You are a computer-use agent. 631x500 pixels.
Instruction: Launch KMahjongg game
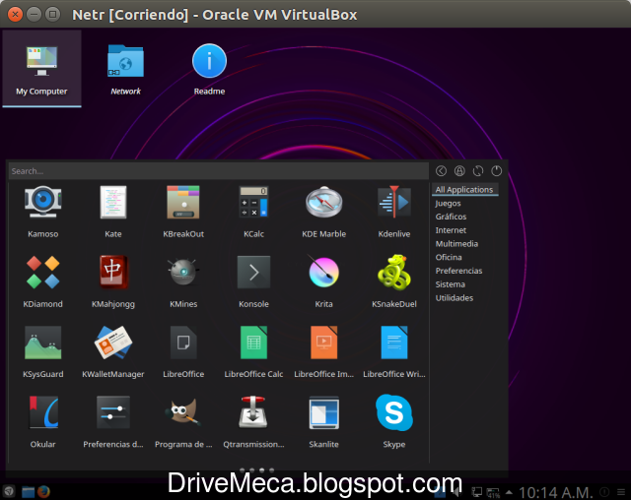(x=113, y=281)
